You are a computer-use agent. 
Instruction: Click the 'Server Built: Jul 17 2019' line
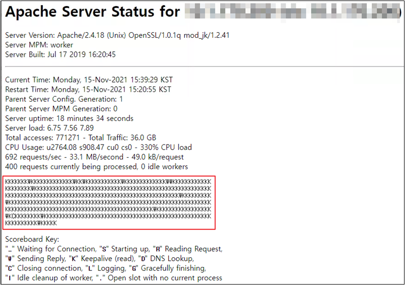click(60, 54)
